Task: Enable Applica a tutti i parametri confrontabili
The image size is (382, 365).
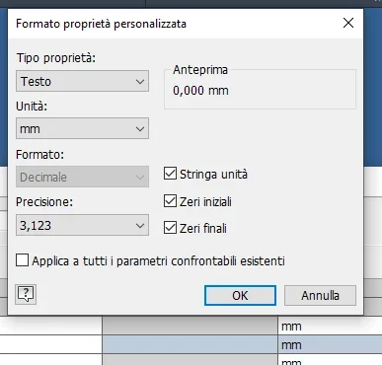Action: [22, 260]
